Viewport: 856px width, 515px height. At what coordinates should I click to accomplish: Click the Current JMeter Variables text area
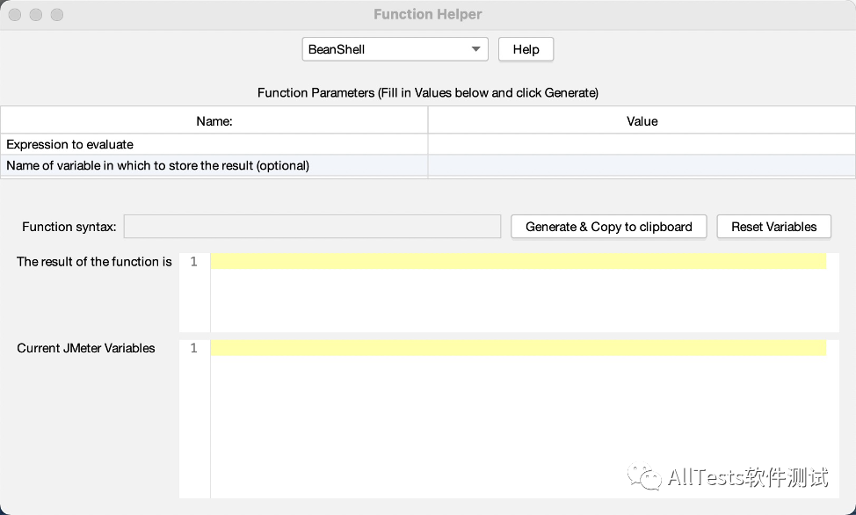[x=525, y=419]
